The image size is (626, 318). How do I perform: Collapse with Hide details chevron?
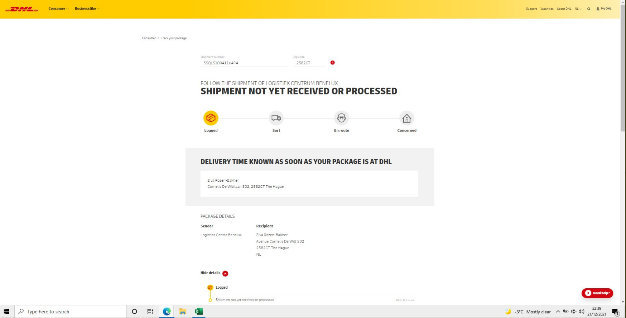pyautogui.click(x=225, y=273)
